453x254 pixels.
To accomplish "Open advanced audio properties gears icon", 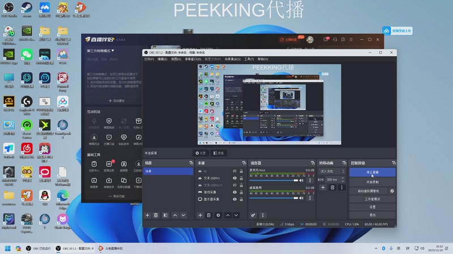I will pos(253,215).
